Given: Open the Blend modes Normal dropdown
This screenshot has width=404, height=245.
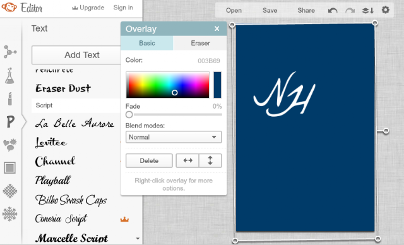Looking at the screenshot, I should tap(174, 137).
